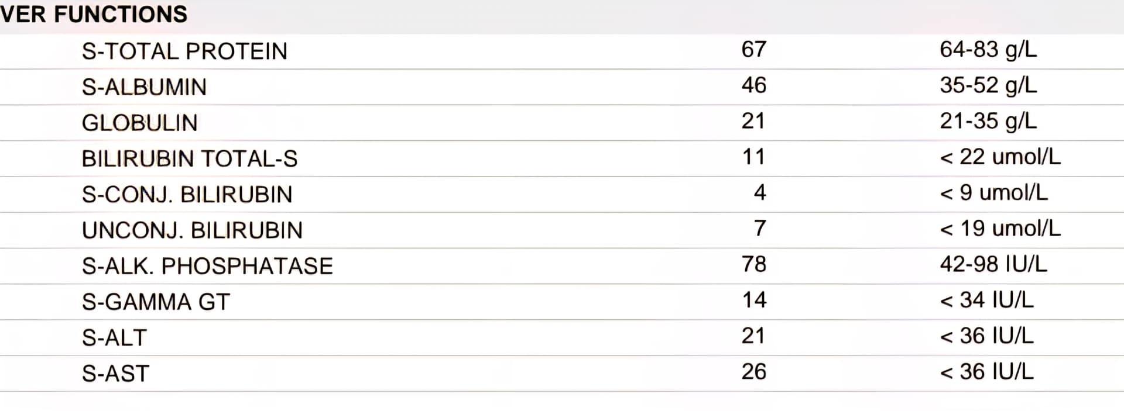
Task: Click the S-ALBUMIN row label
Action: pos(144,87)
